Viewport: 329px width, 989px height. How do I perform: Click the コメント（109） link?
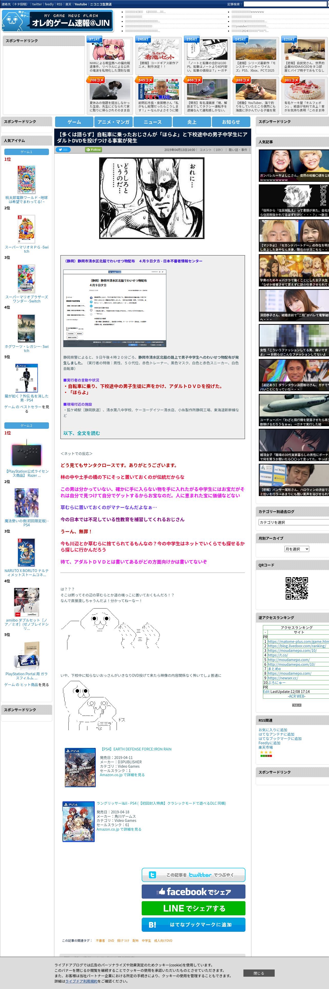pos(211,150)
